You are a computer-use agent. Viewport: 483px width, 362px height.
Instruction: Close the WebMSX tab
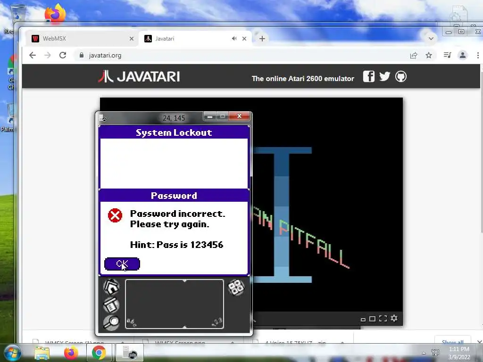(132, 39)
